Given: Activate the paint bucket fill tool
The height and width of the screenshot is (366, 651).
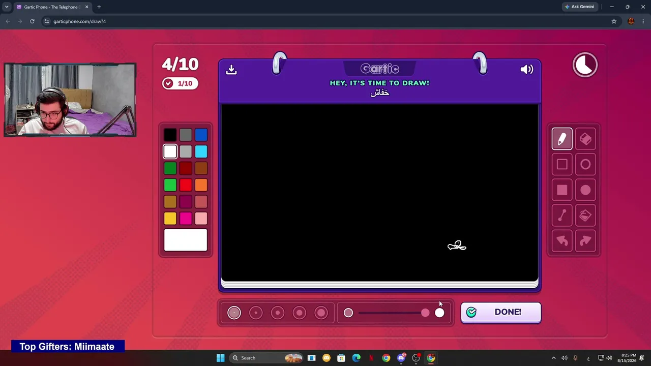Looking at the screenshot, I should pos(585,216).
